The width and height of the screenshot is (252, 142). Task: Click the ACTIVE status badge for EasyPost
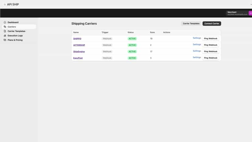click(x=132, y=58)
